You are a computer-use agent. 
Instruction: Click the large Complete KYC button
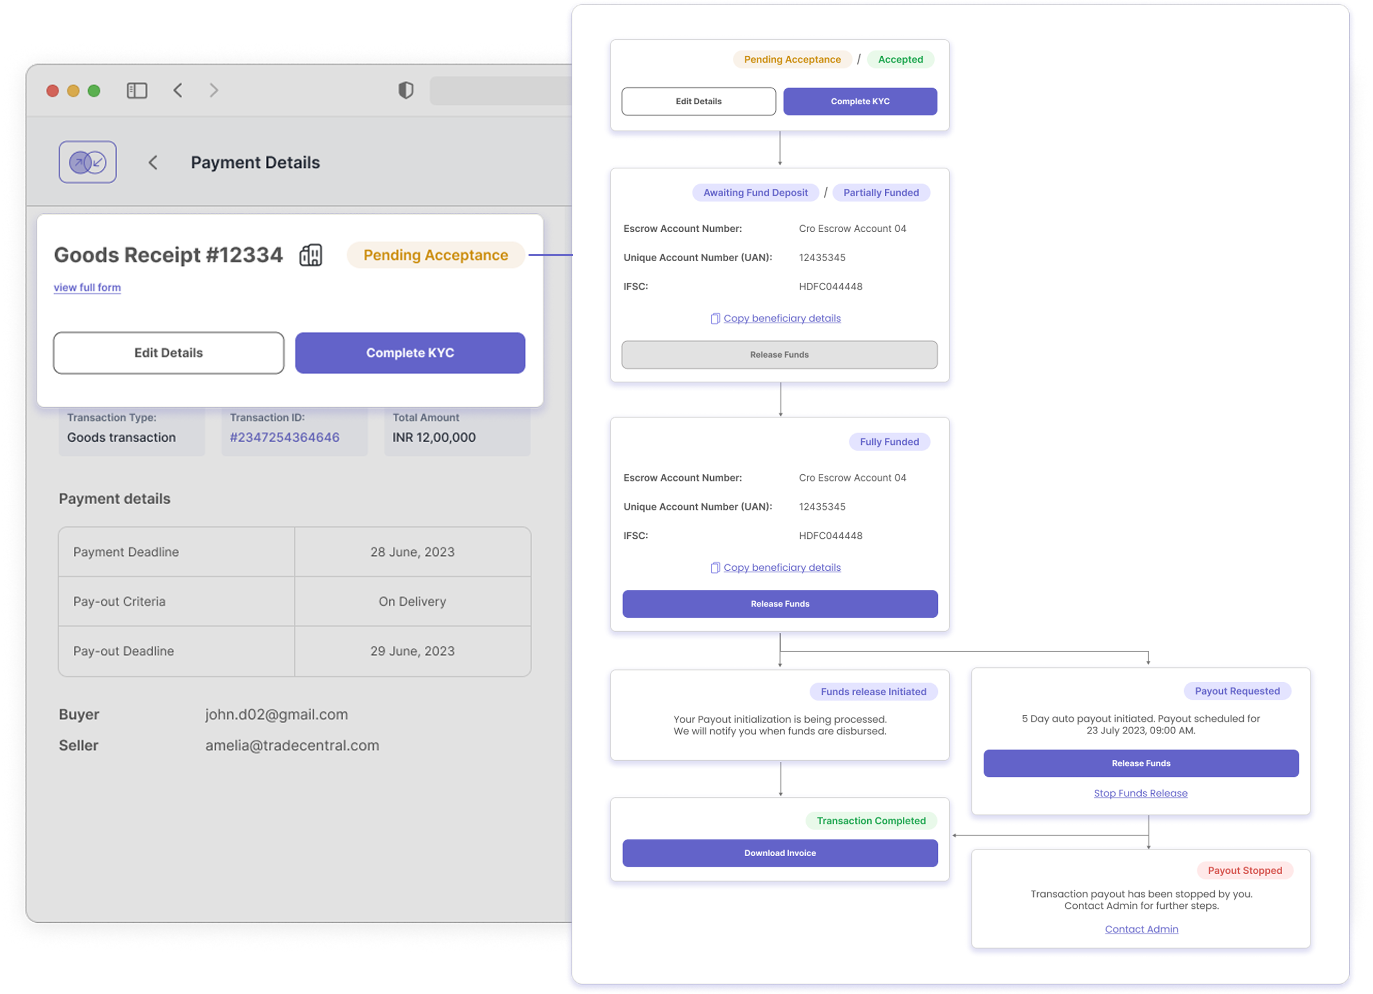click(x=410, y=353)
